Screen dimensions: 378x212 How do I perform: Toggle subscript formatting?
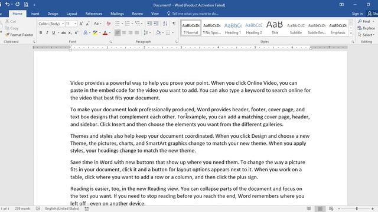(x=70, y=33)
